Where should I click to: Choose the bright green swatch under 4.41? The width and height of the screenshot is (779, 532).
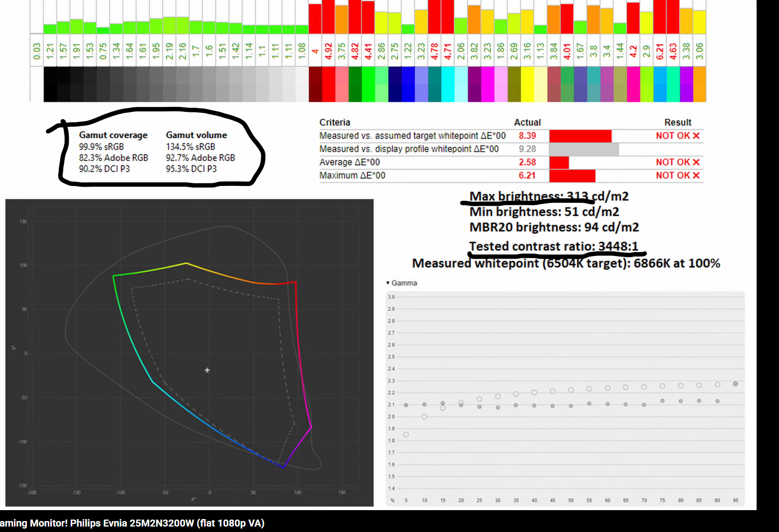(368, 85)
